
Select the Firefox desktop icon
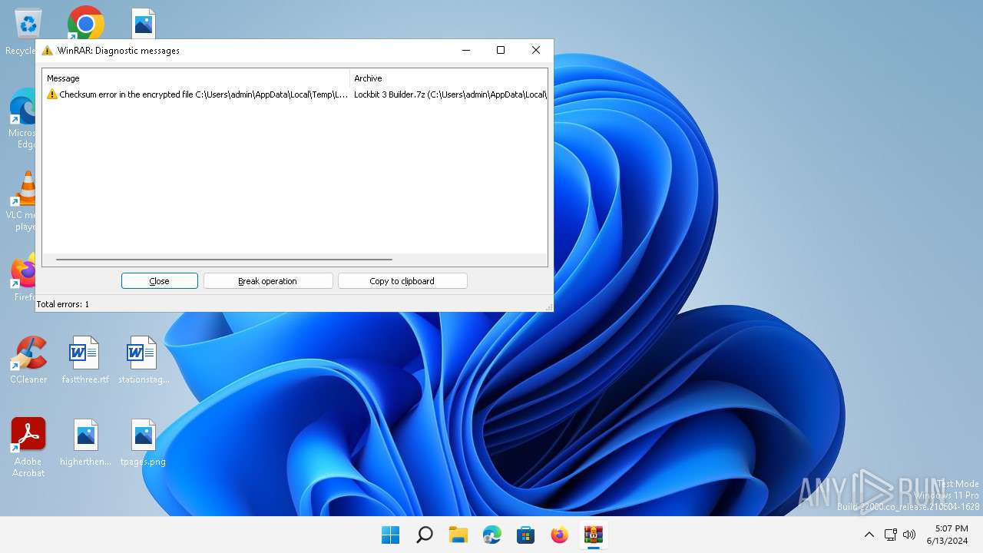coord(24,278)
